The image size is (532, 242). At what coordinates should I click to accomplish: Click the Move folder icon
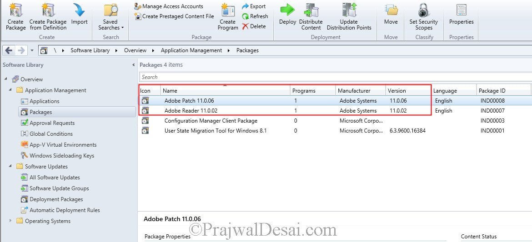[391, 10]
